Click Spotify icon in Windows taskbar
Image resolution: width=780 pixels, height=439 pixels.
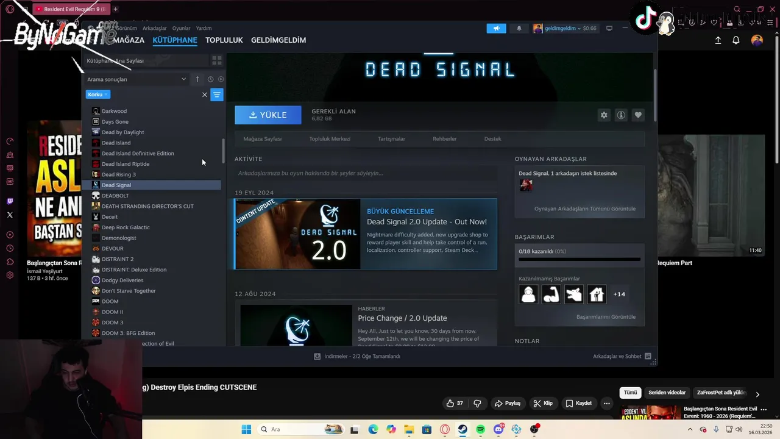pos(480,429)
